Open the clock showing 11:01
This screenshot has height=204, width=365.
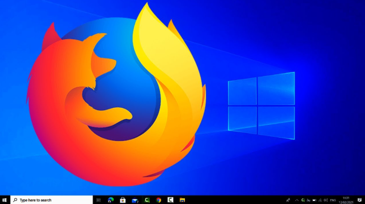(x=346, y=200)
